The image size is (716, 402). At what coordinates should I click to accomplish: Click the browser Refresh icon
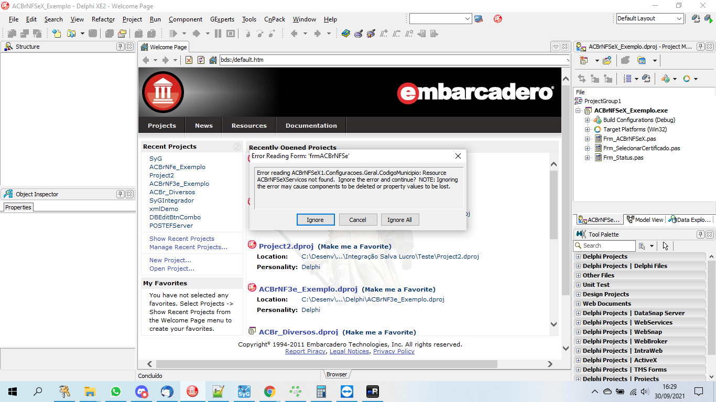pyautogui.click(x=201, y=60)
